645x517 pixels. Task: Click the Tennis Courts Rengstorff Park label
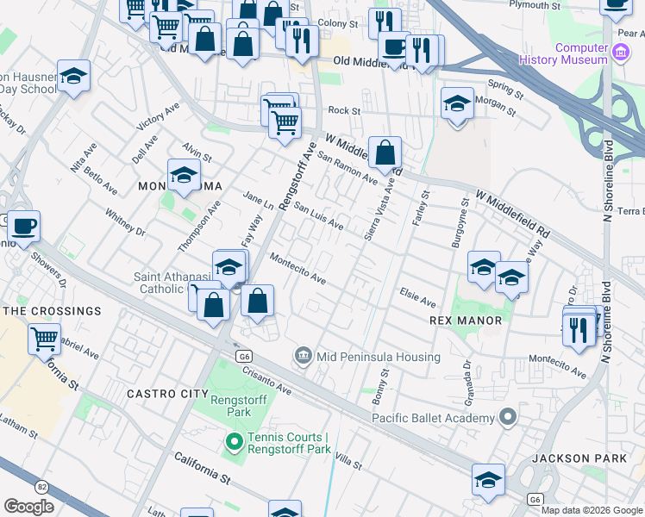click(289, 443)
